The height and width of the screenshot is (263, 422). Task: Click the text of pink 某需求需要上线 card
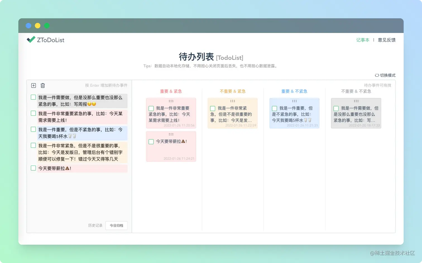click(x=170, y=114)
